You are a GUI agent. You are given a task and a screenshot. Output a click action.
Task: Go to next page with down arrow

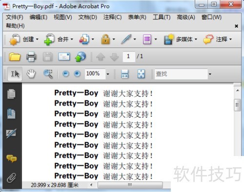(x=114, y=57)
